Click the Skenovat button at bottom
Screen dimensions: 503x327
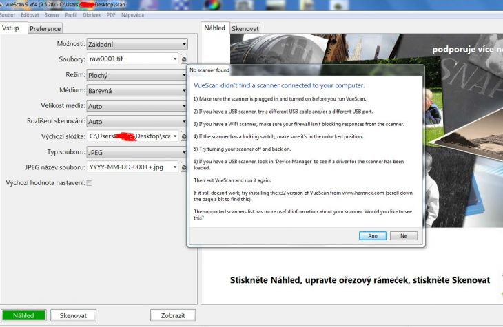[73, 315]
